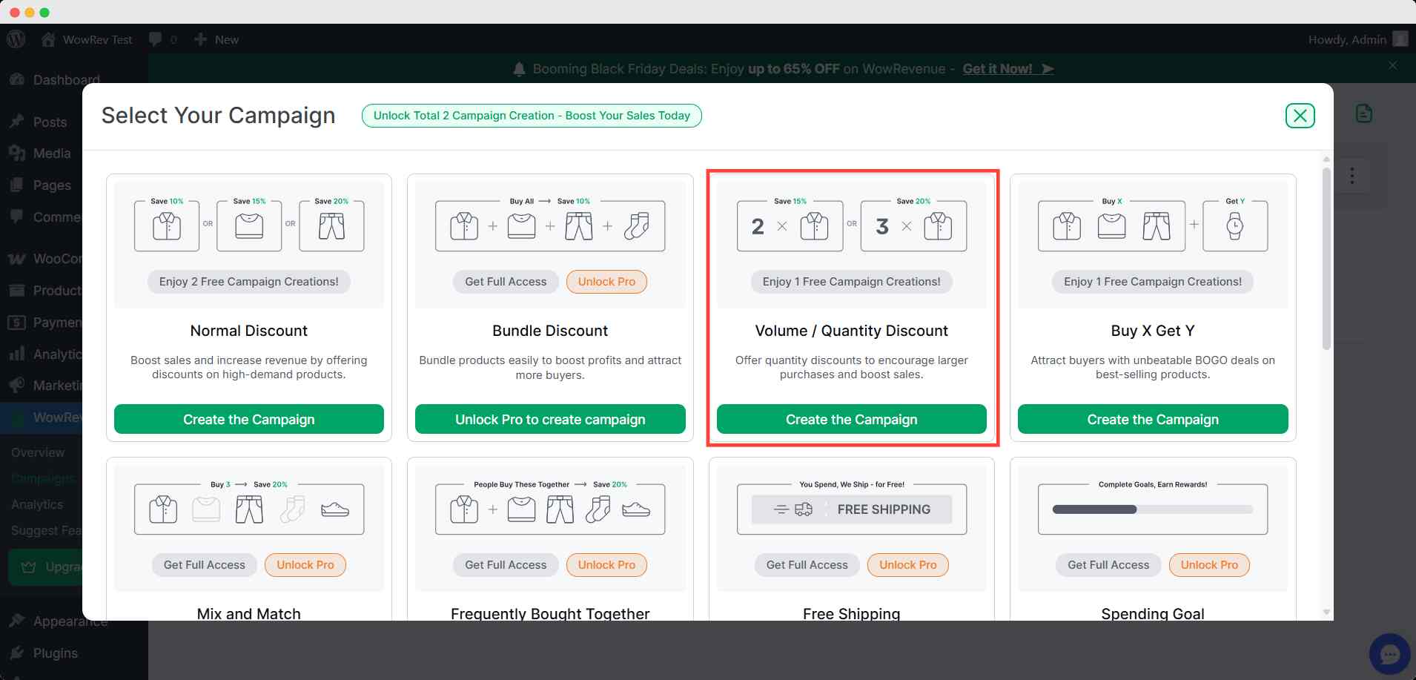Click Get Full Access on Free Shipping card
1416x680 pixels.
click(x=807, y=565)
